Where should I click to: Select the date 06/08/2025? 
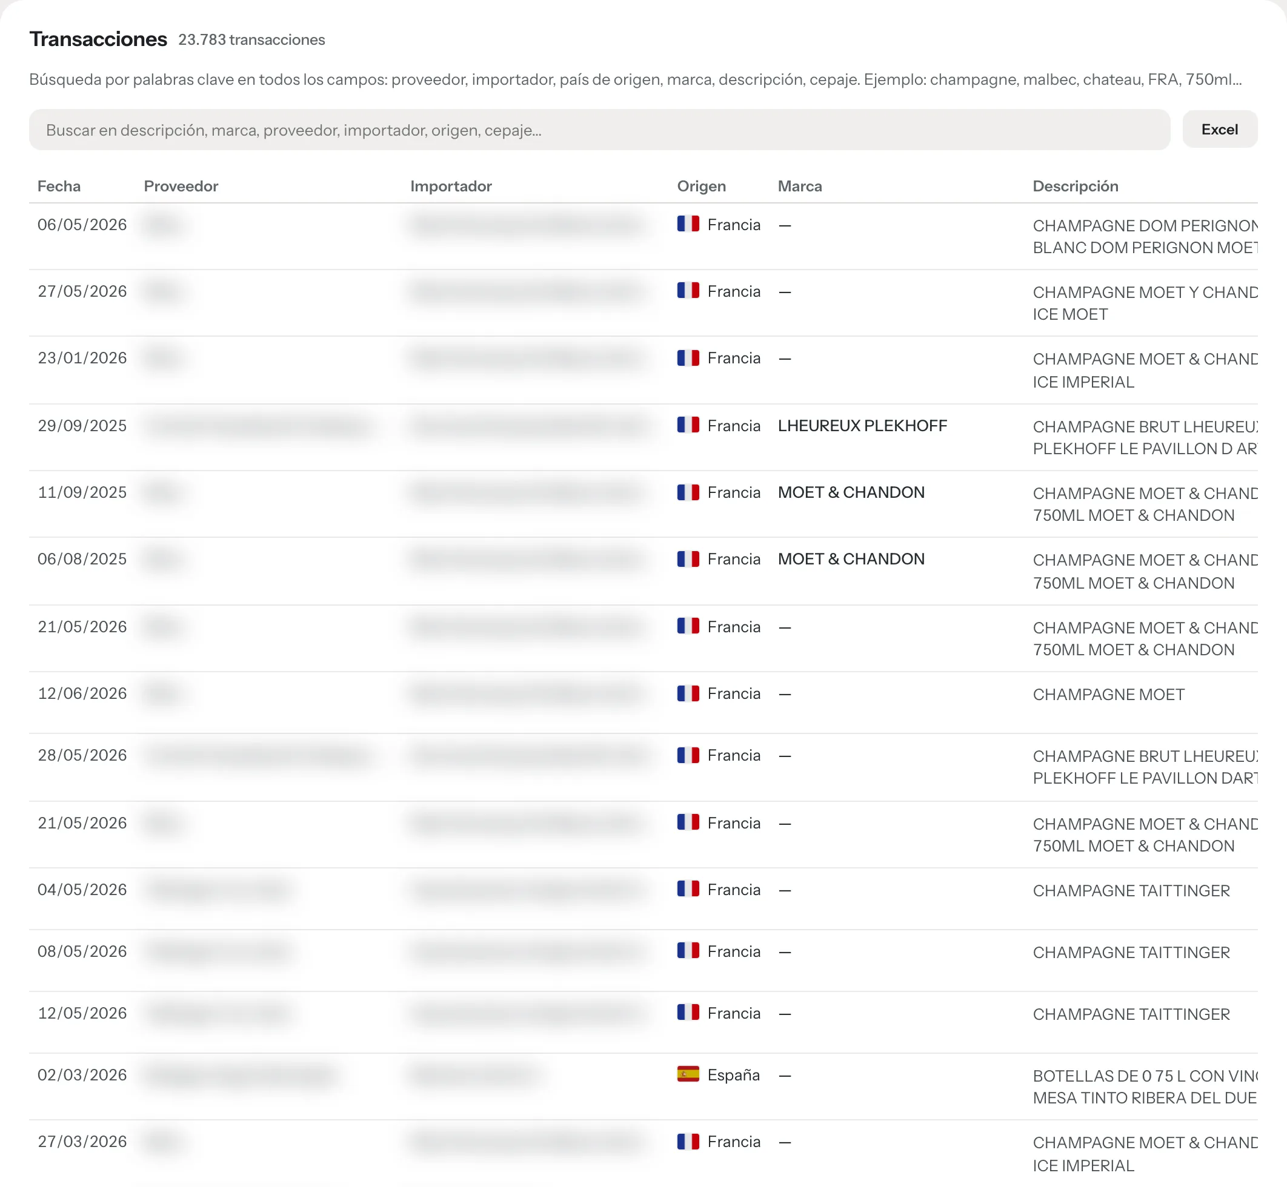pyautogui.click(x=82, y=560)
